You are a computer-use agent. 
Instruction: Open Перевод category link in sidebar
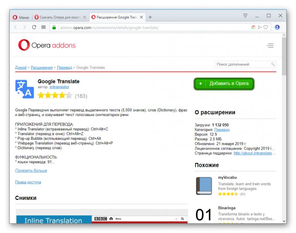pyautogui.click(x=222, y=130)
